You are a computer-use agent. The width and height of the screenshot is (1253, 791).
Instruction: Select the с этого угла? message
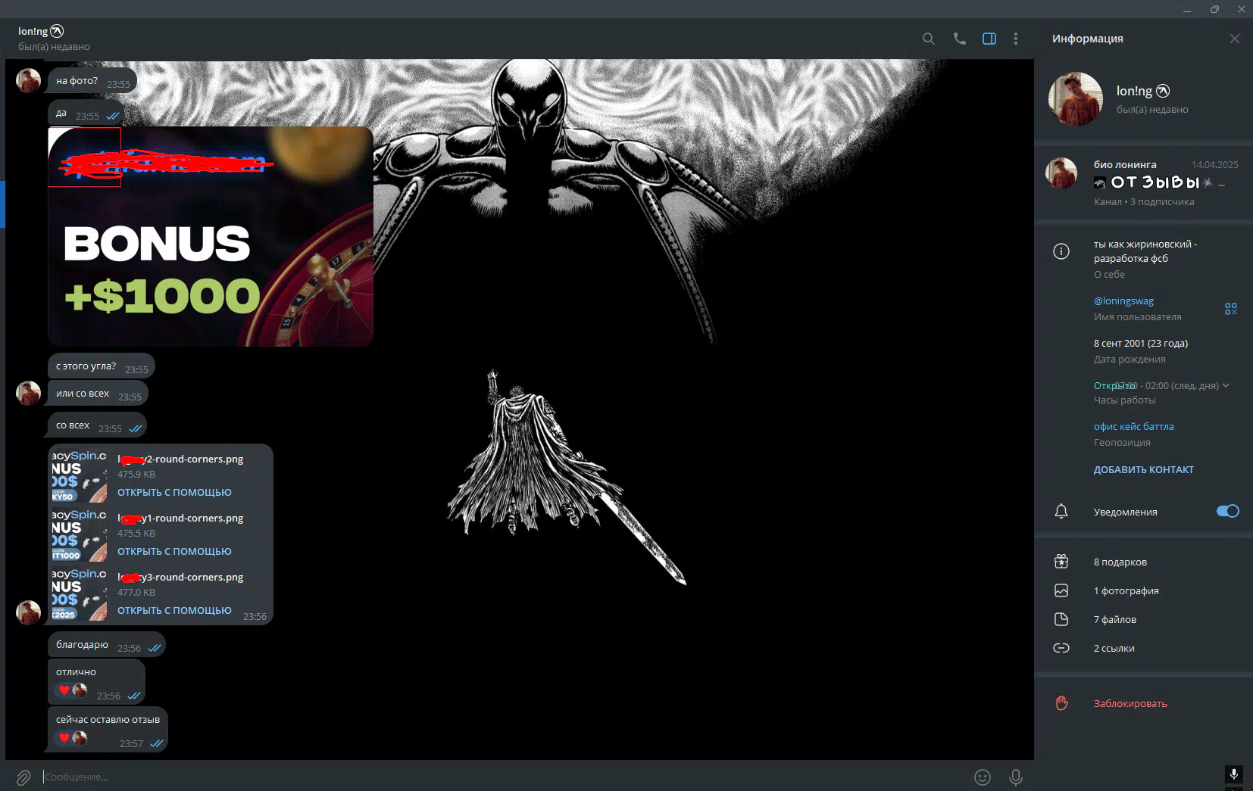102,366
